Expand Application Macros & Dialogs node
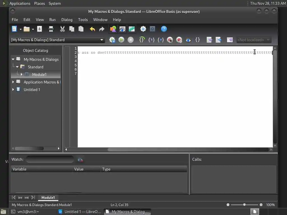287x215 pixels. pyautogui.click(x=13, y=82)
